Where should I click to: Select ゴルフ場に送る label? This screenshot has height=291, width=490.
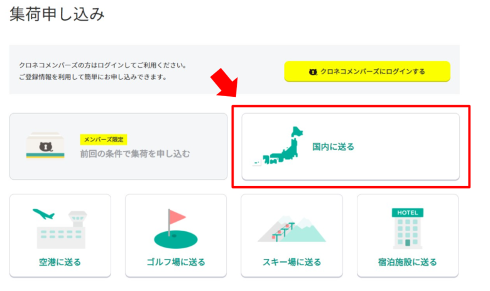point(176,262)
